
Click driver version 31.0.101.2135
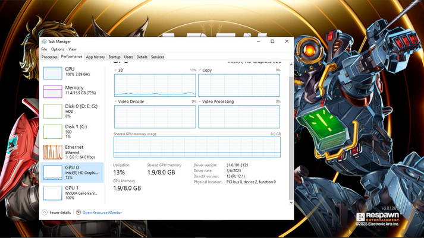point(237,165)
